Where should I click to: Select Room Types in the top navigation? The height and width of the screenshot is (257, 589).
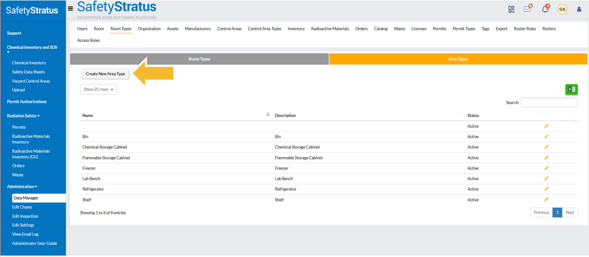coord(121,28)
